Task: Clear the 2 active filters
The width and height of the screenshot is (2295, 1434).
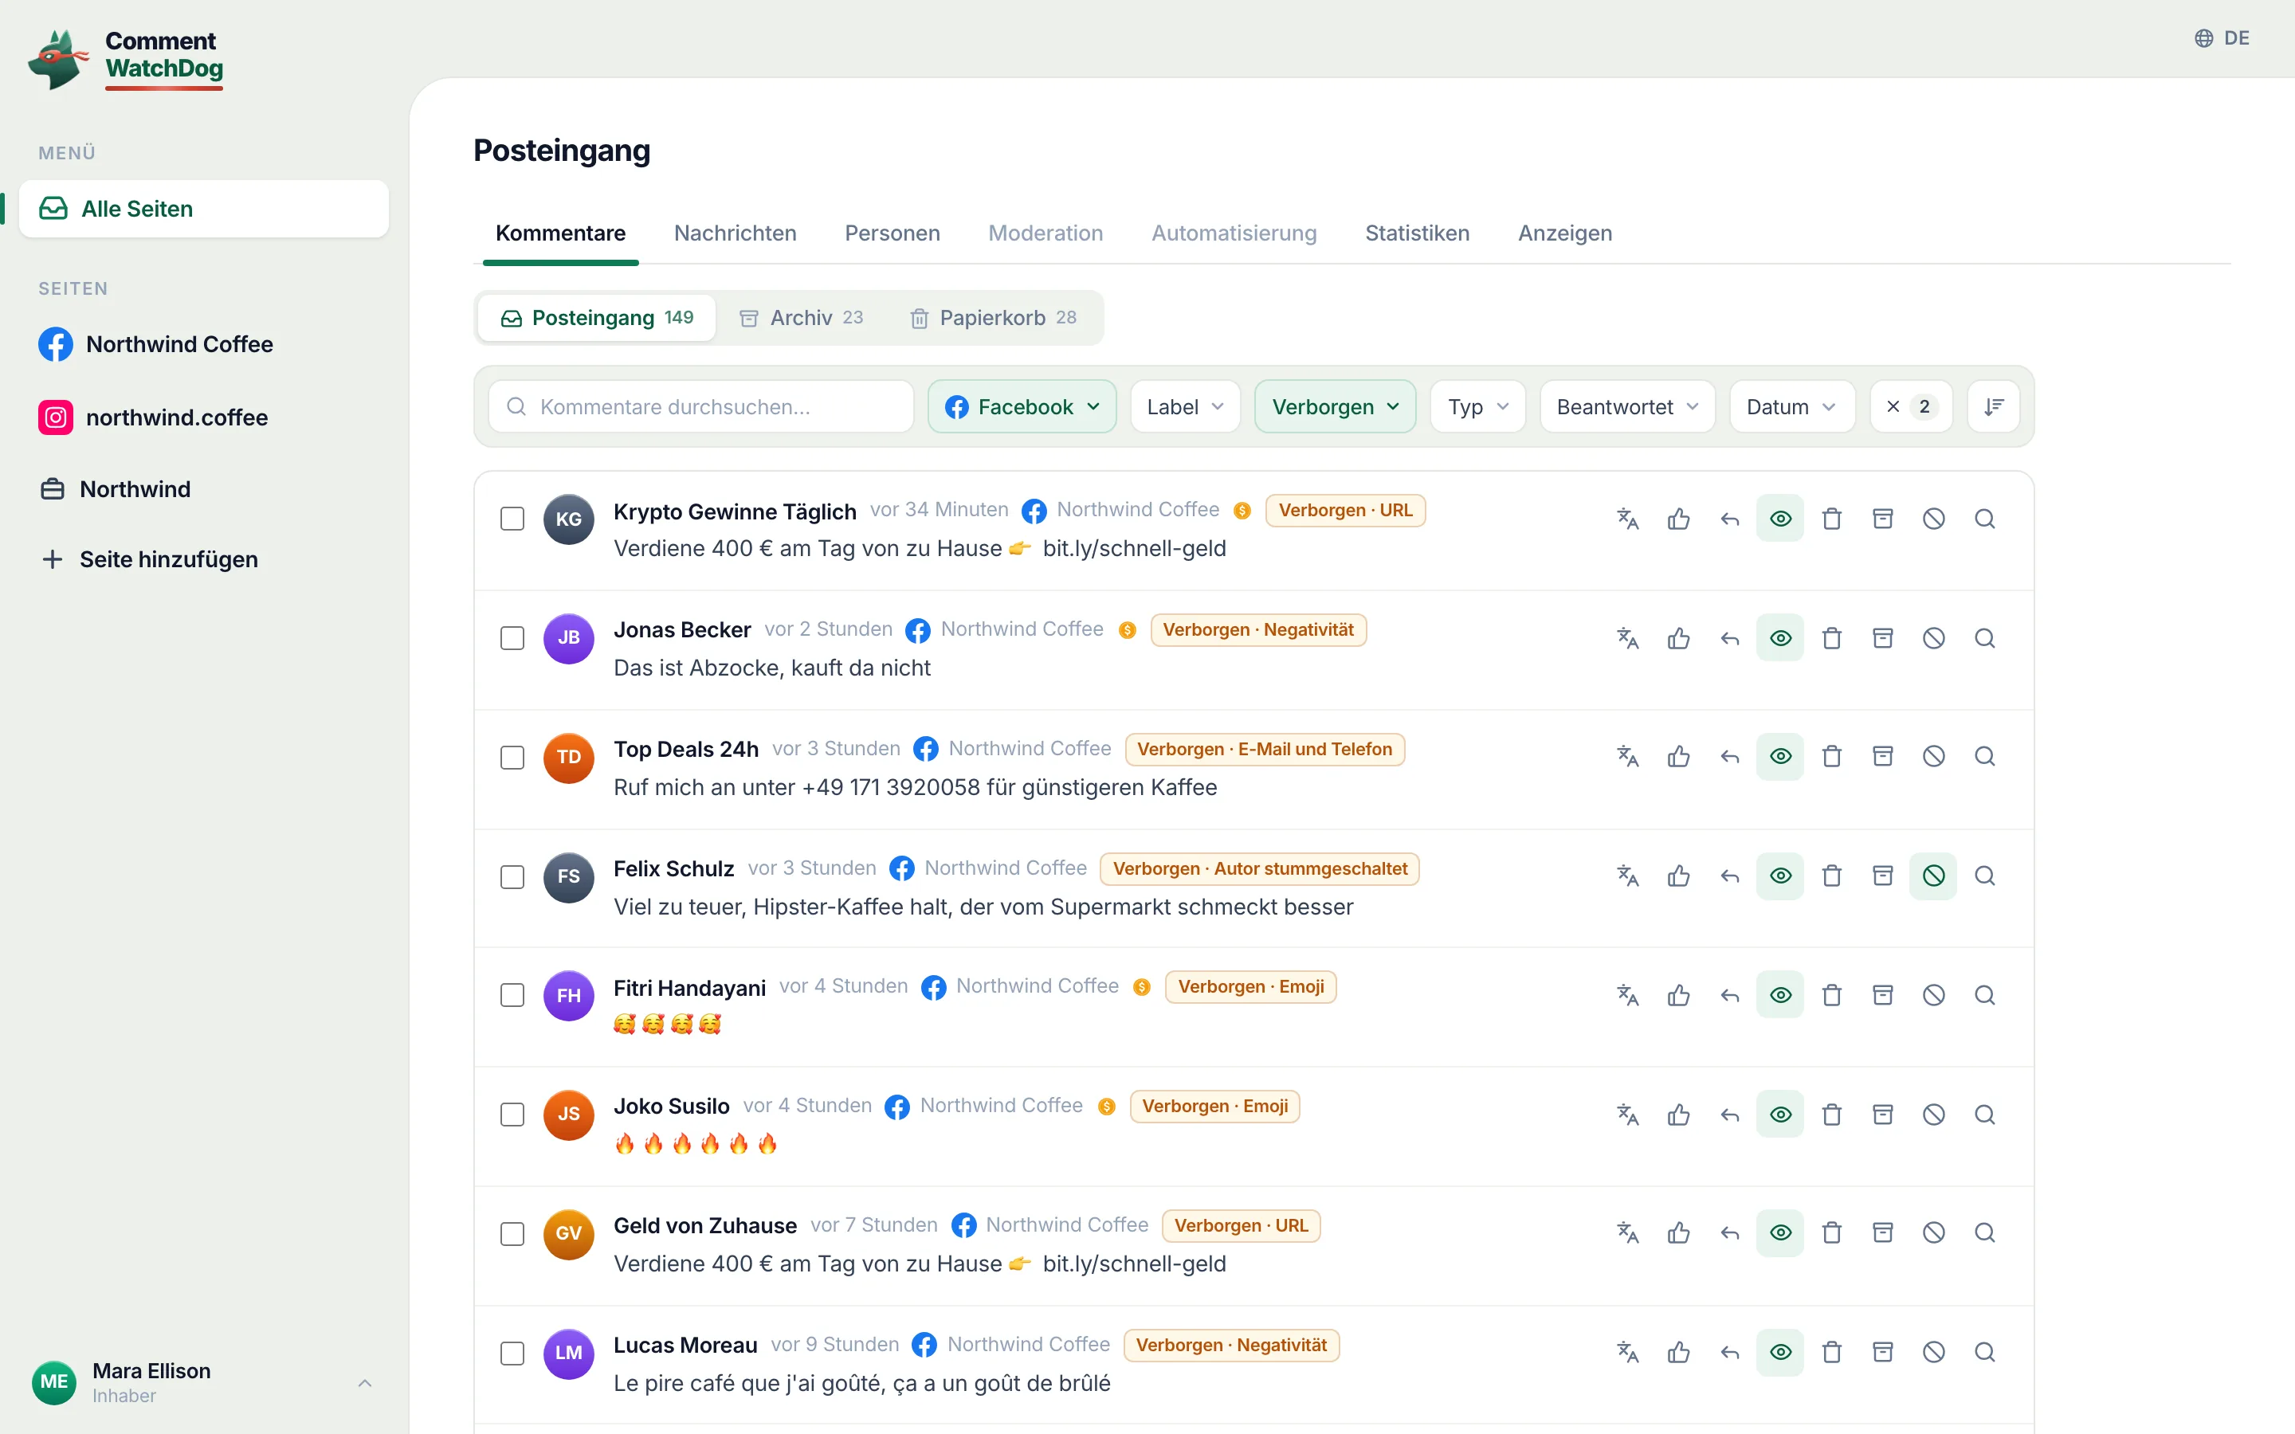Action: tap(1911, 407)
